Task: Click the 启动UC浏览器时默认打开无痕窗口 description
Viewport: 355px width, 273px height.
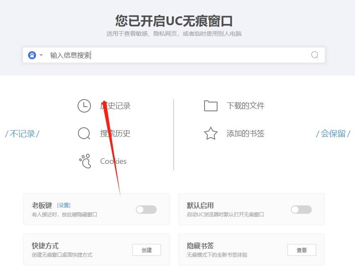Action: pyautogui.click(x=225, y=215)
